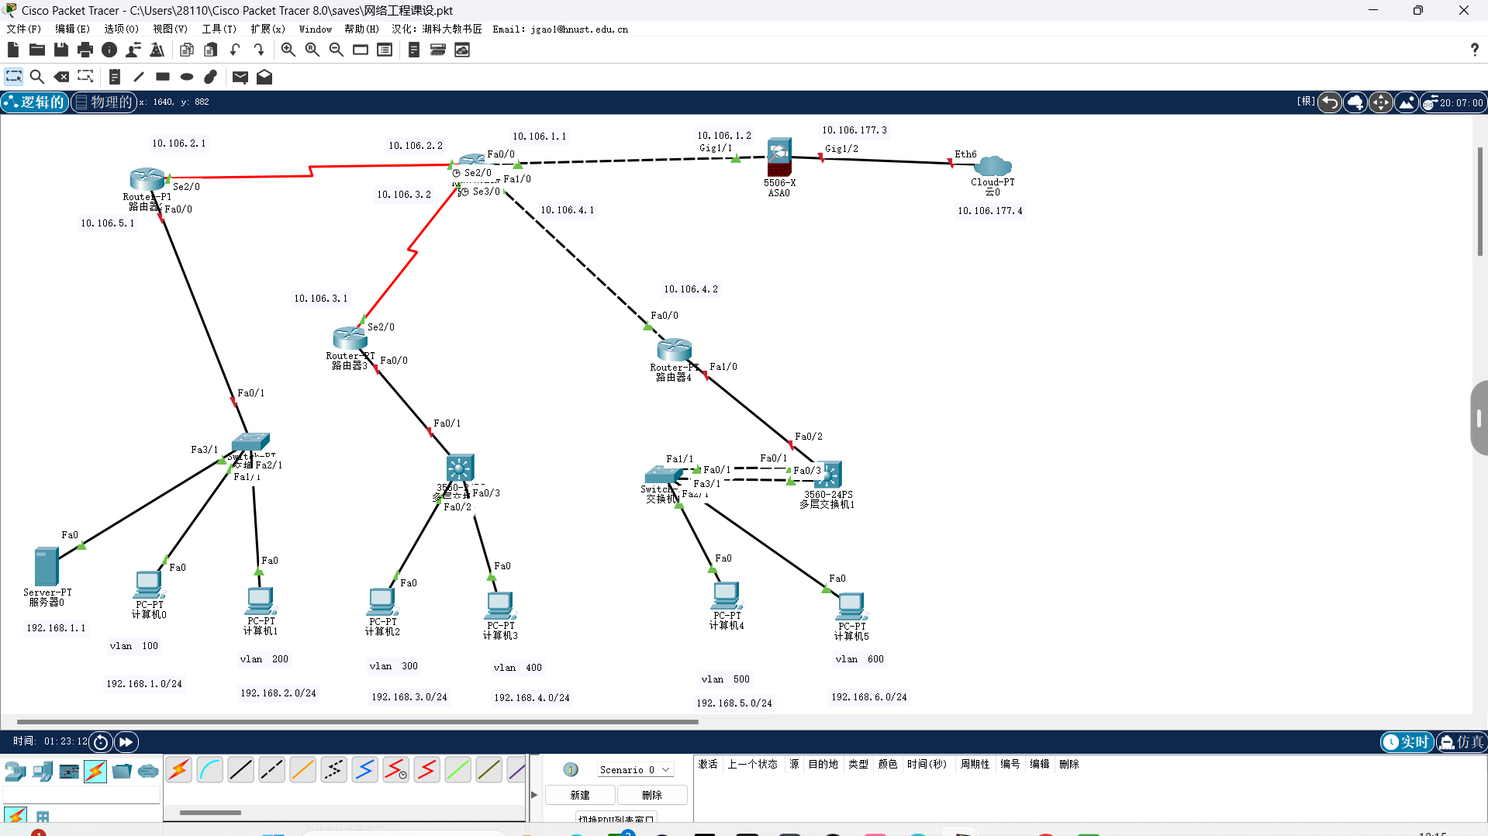Expand the PDU list panel arrow
Viewport: 1488px width, 836px height.
(x=534, y=795)
